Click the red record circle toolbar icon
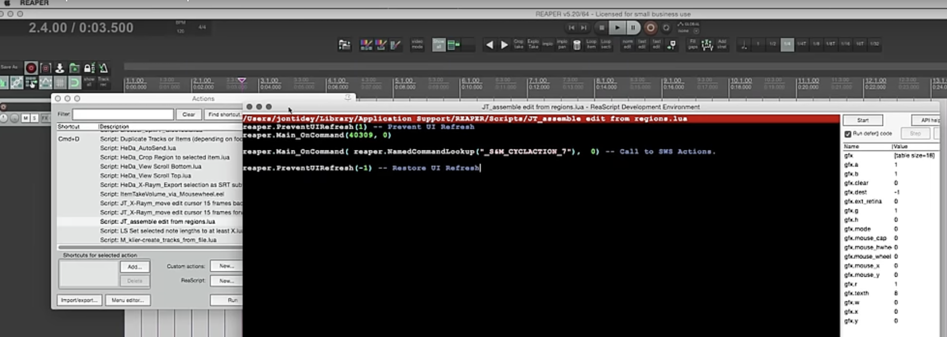947x337 pixels. tap(31, 68)
